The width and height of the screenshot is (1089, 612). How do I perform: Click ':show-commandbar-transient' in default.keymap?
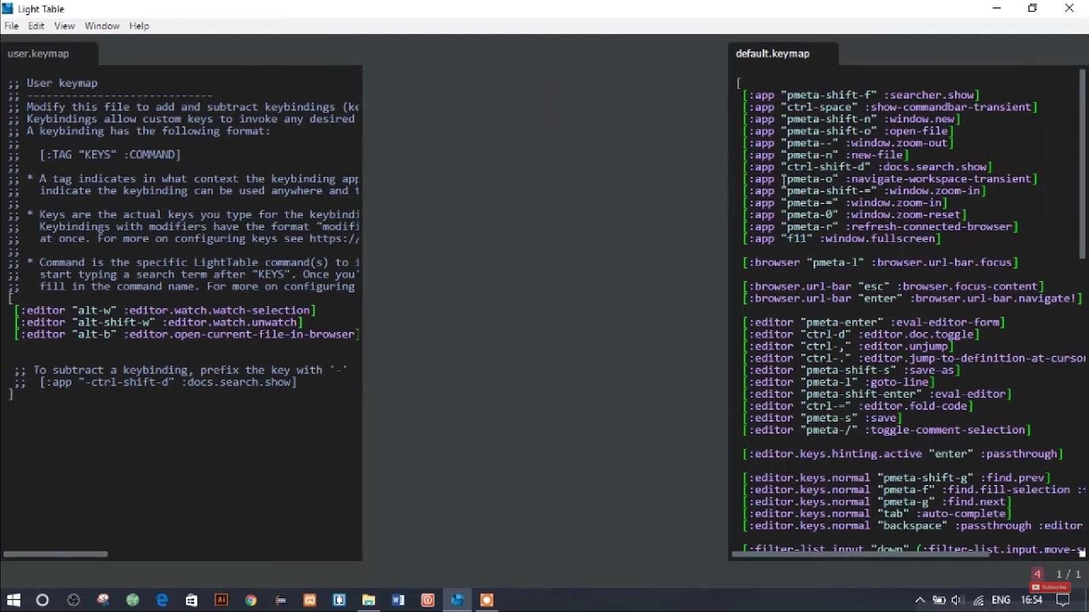tap(948, 107)
